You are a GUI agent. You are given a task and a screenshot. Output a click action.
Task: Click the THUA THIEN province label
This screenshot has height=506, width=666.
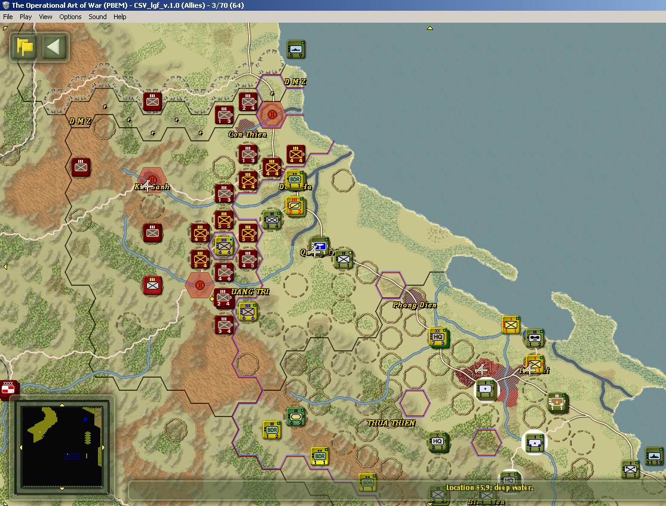(391, 423)
